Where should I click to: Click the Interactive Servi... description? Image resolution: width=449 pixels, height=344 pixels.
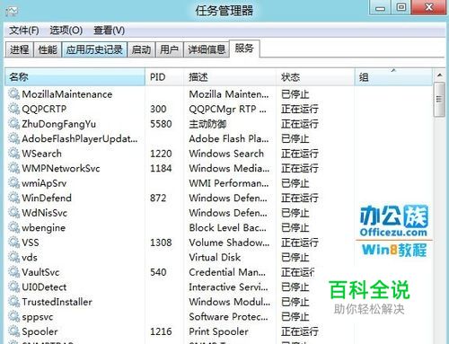(228, 287)
